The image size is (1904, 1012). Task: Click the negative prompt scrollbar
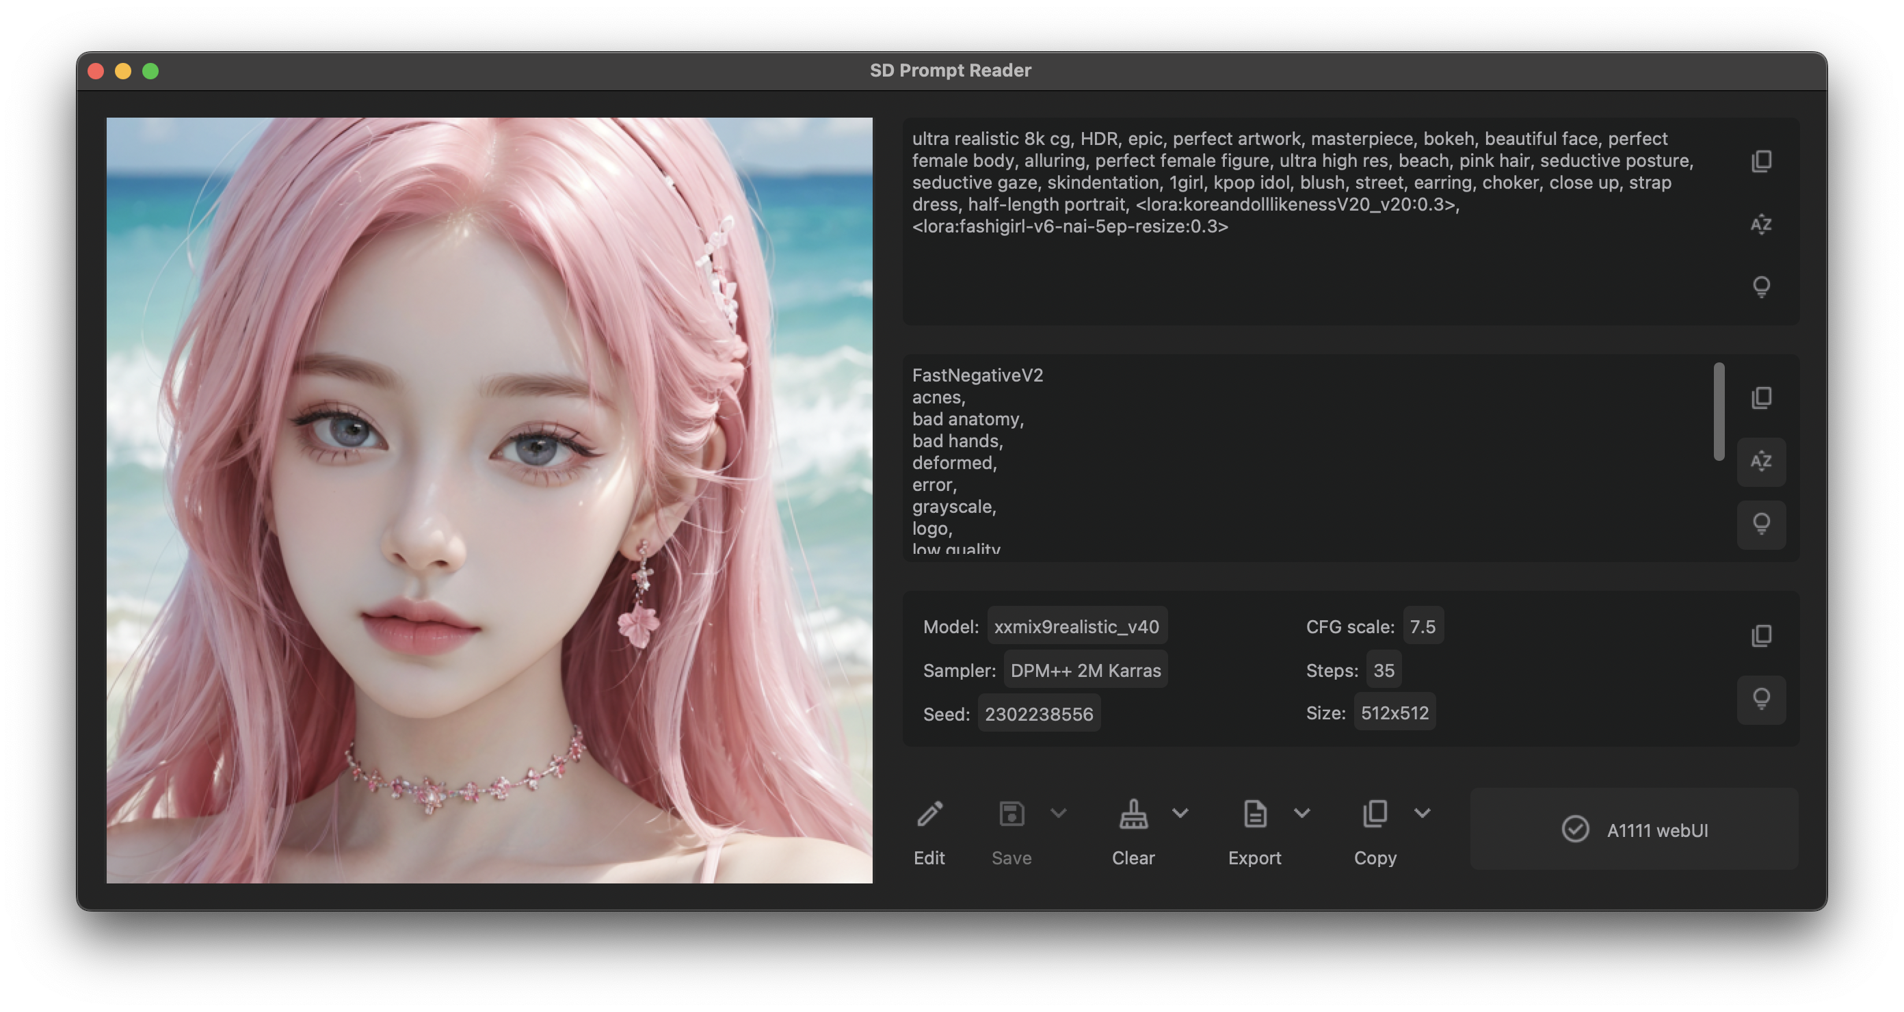1719,412
